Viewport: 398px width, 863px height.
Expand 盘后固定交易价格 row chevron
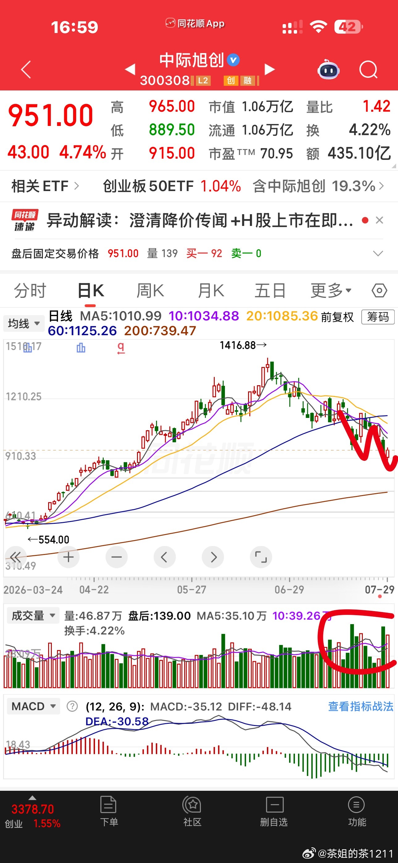tap(378, 253)
